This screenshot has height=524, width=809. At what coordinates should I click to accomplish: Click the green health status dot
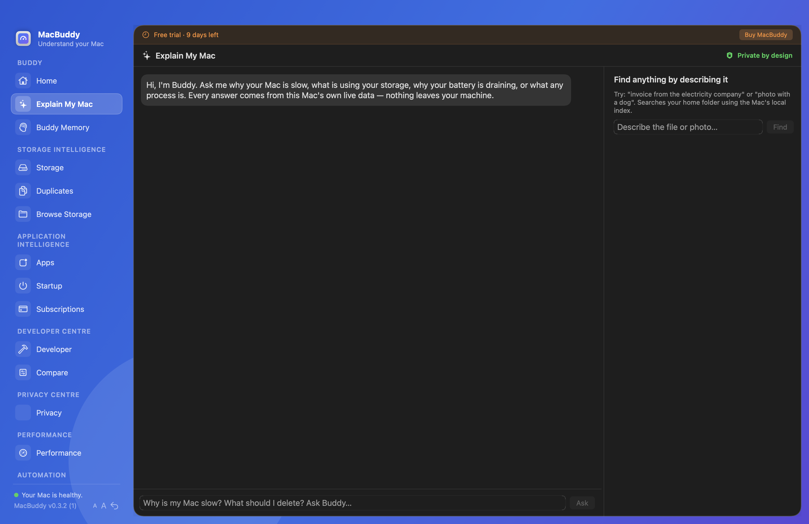click(x=16, y=495)
